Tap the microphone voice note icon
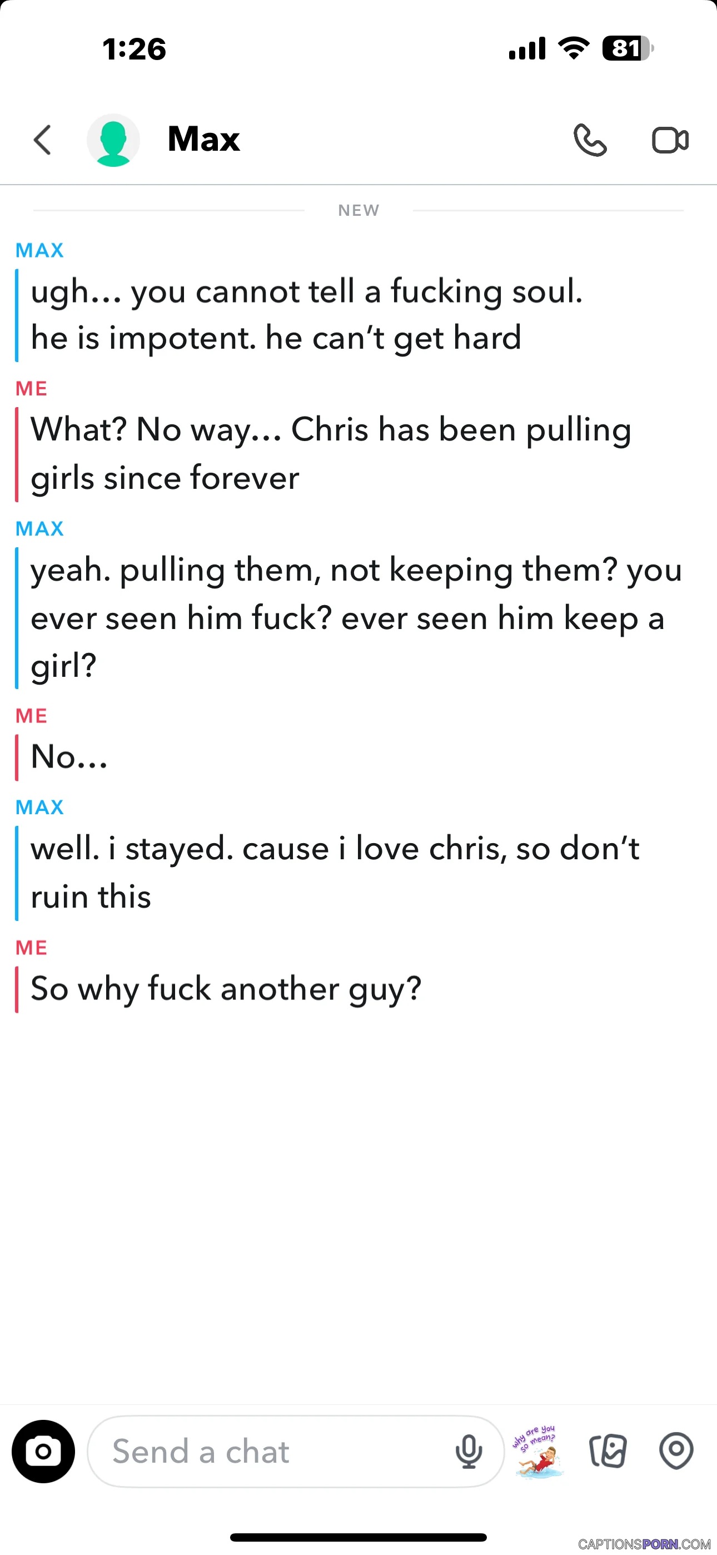 [x=469, y=1451]
